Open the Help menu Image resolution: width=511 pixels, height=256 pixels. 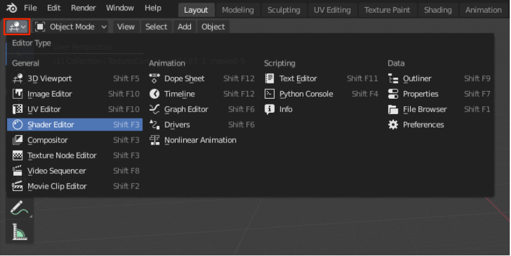[x=153, y=8]
